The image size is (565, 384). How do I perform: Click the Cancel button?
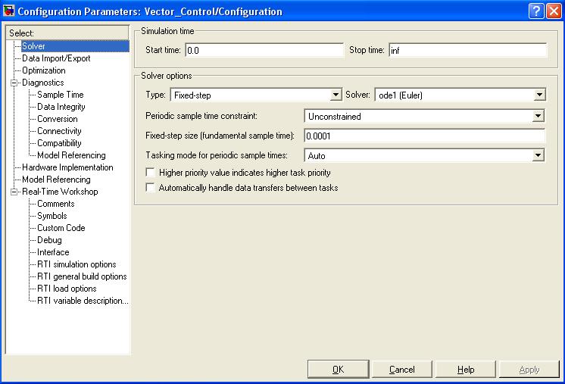401,370
